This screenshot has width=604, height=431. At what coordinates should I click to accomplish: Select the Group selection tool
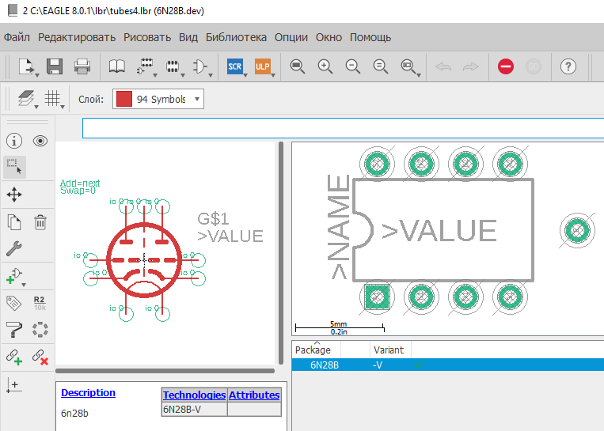point(14,167)
